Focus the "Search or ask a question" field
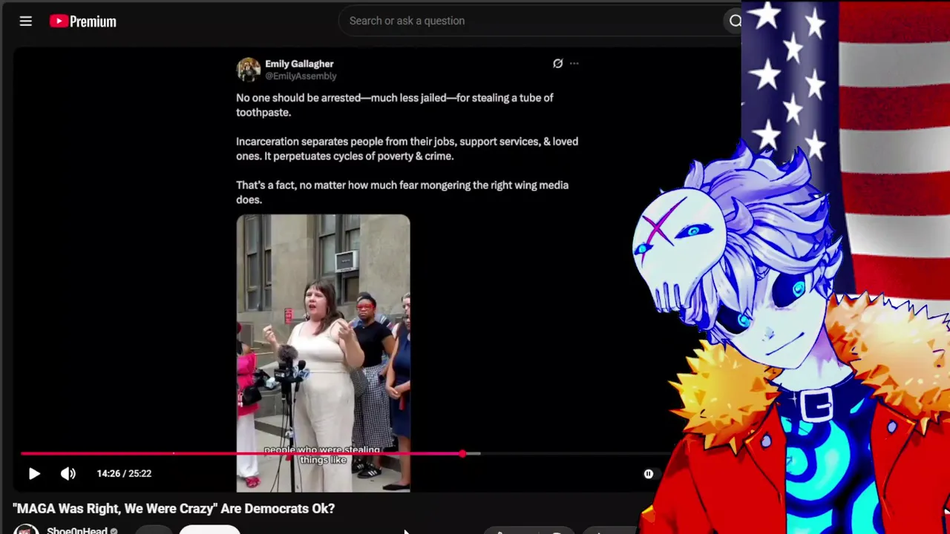Image resolution: width=950 pixels, height=534 pixels. [x=531, y=21]
